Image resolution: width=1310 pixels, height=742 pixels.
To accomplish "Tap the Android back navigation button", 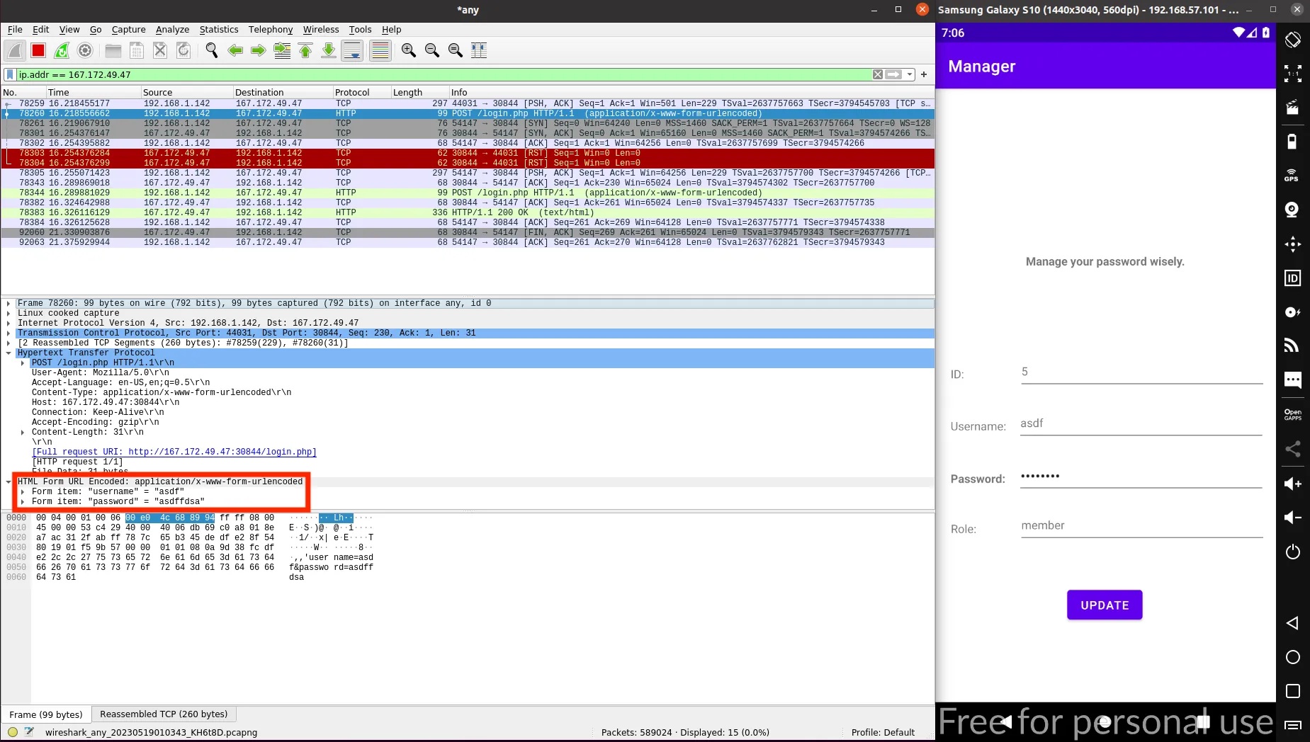I will coord(1293,623).
